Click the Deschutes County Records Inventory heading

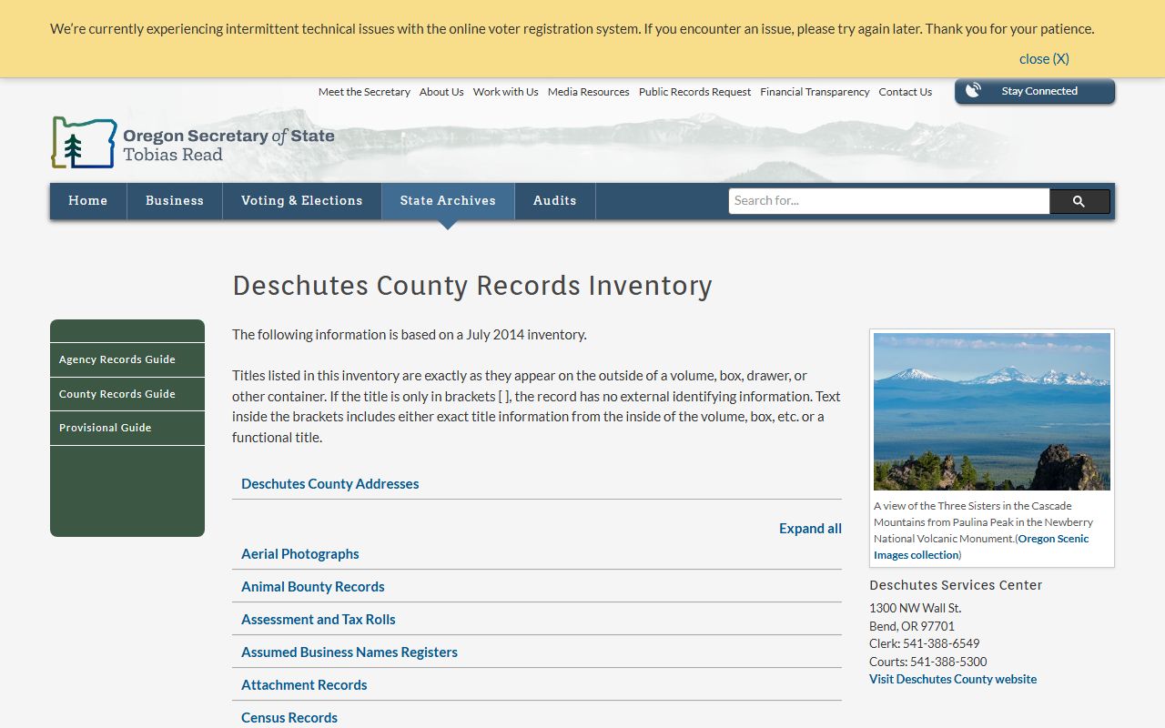pos(472,286)
